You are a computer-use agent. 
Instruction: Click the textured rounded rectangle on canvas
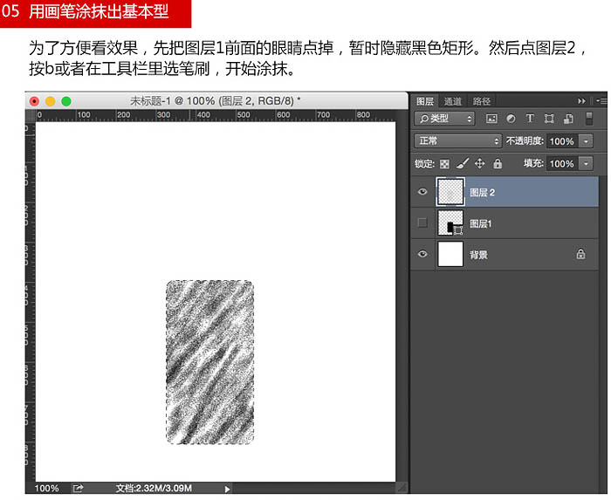click(210, 362)
